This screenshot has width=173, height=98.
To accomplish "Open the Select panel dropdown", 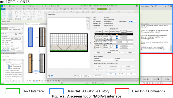I will point(4,19).
